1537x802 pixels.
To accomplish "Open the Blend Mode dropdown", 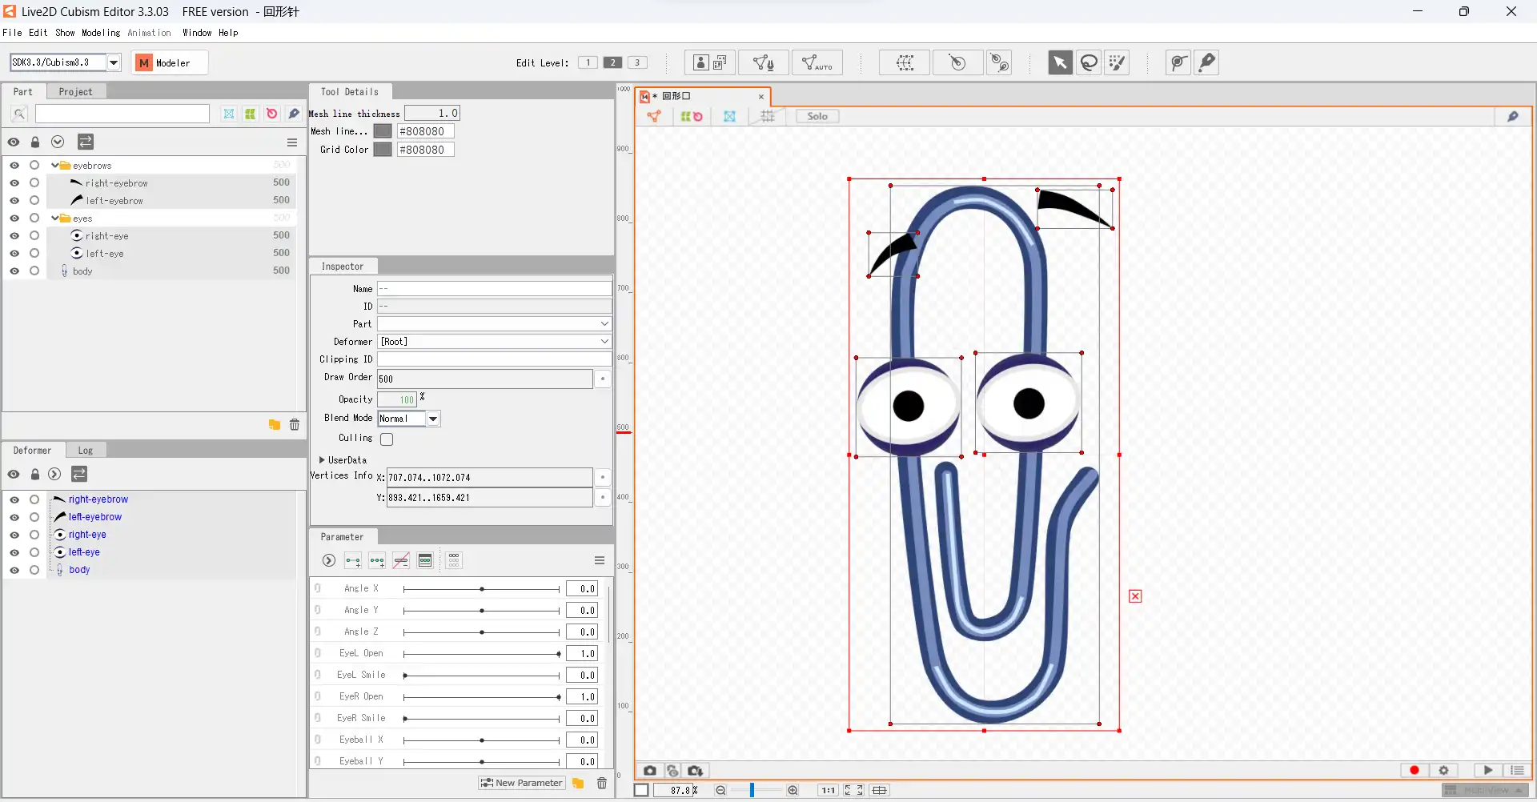I will 433,419.
